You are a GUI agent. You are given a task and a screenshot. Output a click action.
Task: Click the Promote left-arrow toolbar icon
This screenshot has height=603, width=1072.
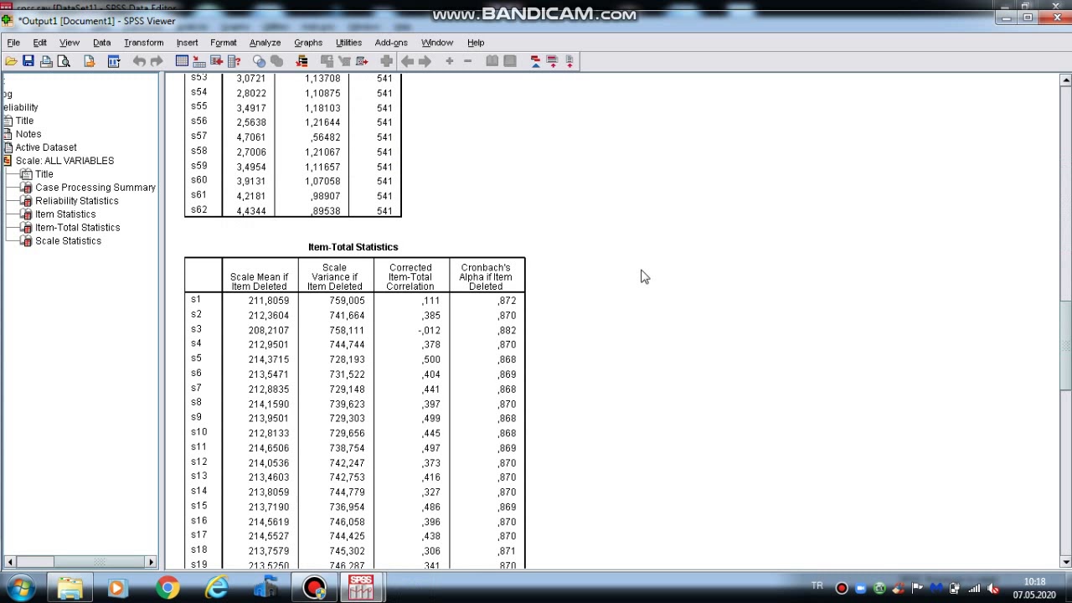click(407, 61)
